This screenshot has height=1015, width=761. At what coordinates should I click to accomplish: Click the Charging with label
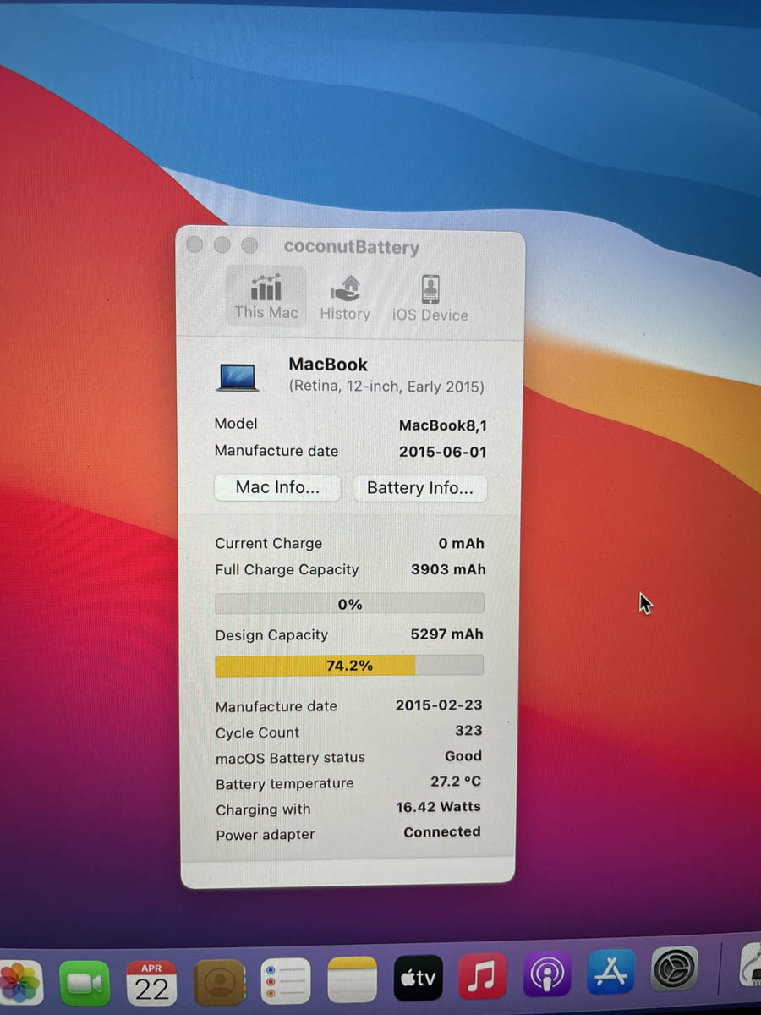coord(263,809)
